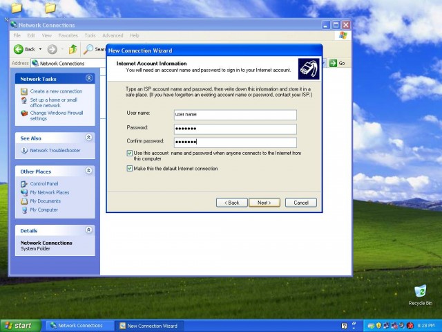Screen dimensions: 442x332
Task: Click in the Confirm password field
Action: point(236,142)
